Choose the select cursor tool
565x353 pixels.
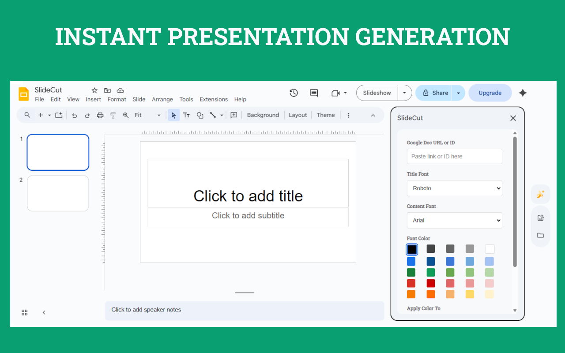174,115
